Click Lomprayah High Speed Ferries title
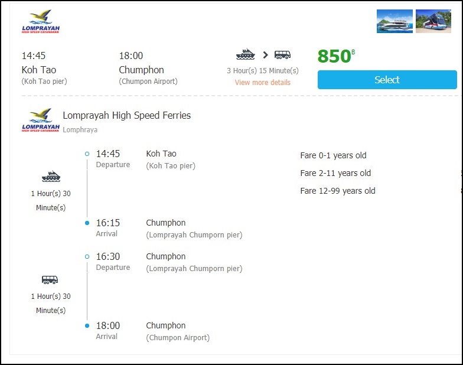463x365 pixels. [126, 116]
